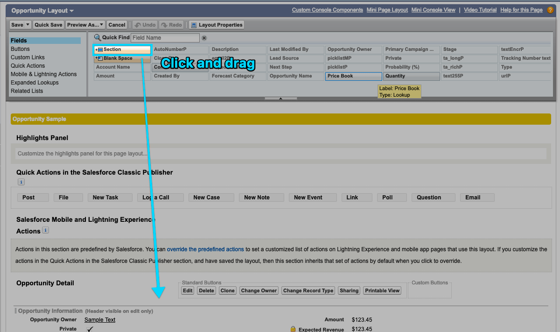560x332 pixels.
Task: Select the Tracking Number text field
Action: [x=526, y=58]
